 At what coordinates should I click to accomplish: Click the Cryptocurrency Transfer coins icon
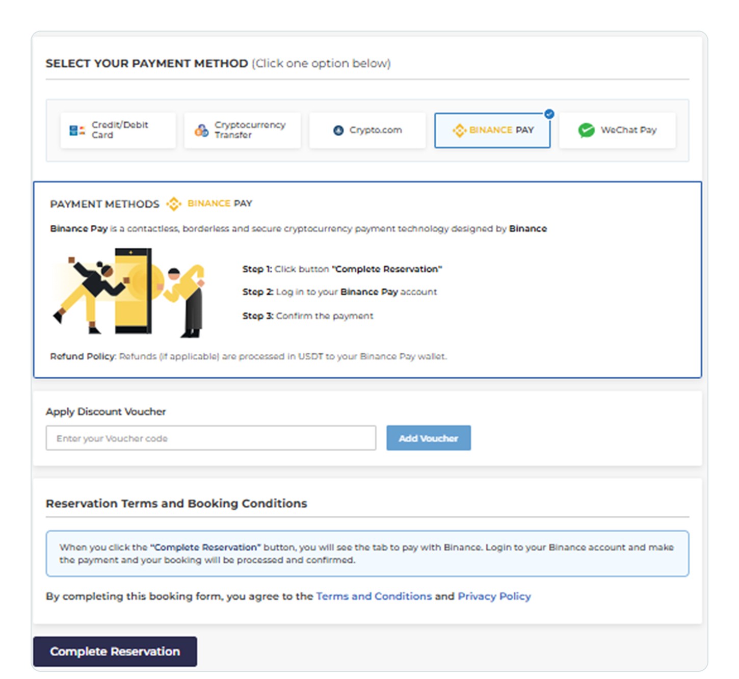click(x=201, y=130)
